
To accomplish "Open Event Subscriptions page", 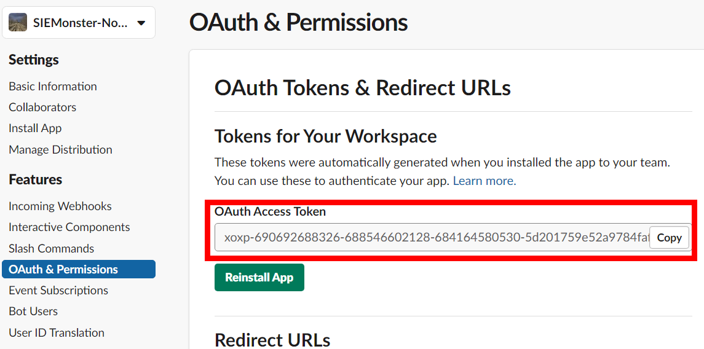I will [x=58, y=290].
